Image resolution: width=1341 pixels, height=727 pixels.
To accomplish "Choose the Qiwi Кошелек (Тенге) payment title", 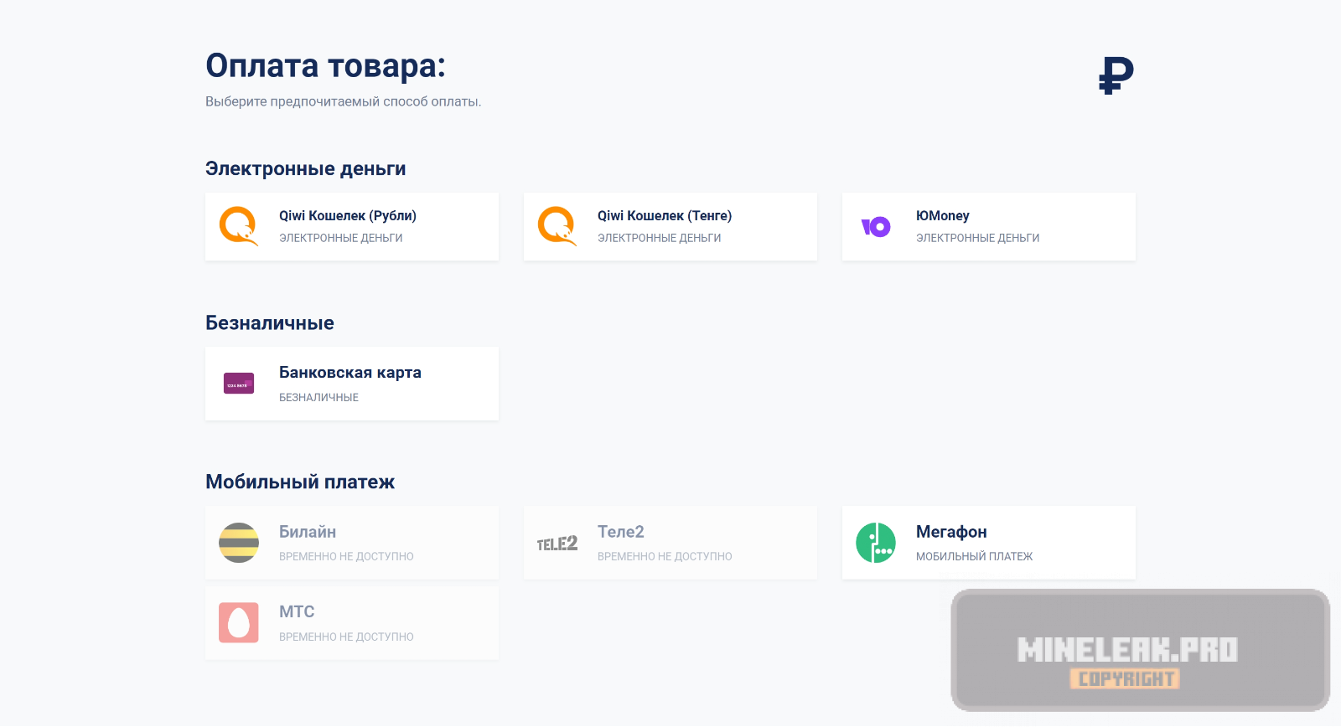I will tap(665, 215).
